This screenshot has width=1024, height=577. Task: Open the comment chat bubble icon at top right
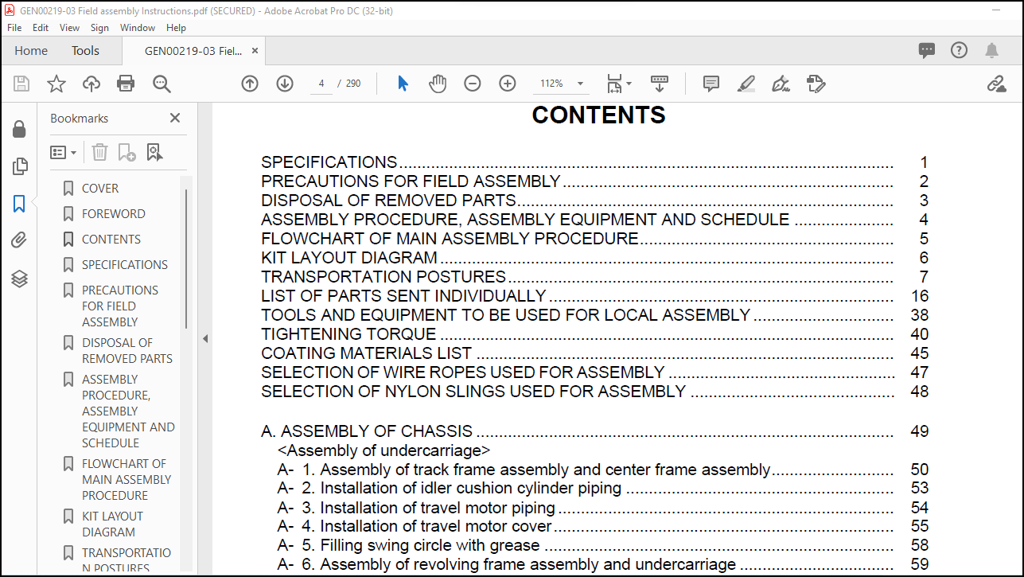pos(927,50)
